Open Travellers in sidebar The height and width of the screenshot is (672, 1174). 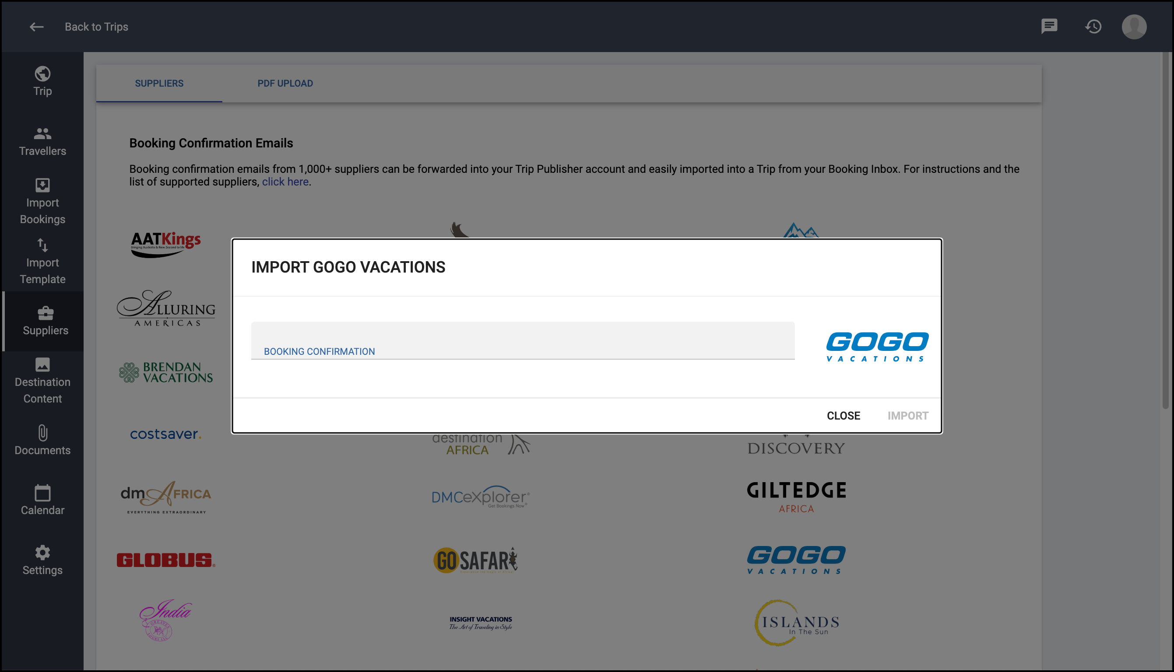tap(42, 141)
